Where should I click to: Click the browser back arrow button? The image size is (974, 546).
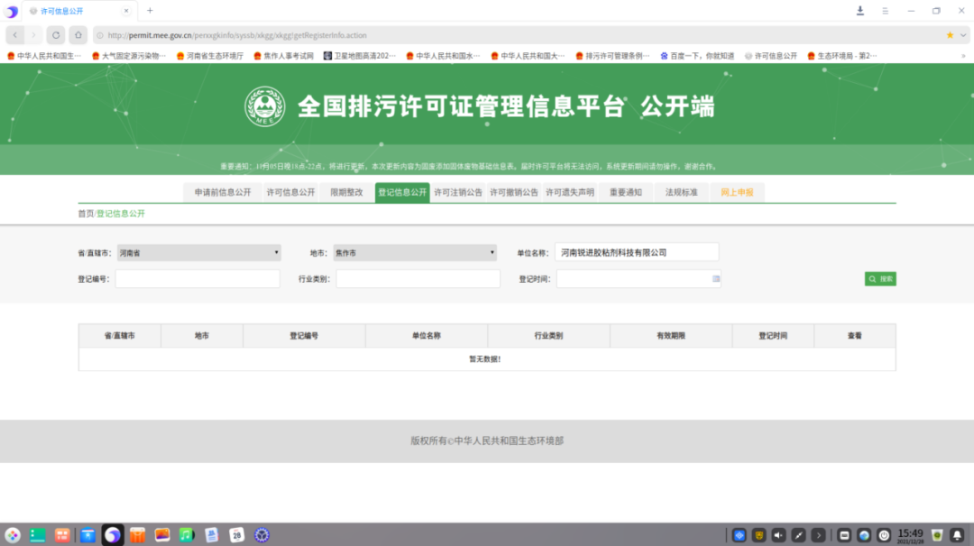pos(15,35)
